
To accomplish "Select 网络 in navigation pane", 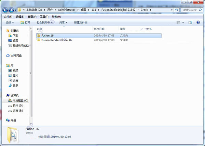I will [x=11, y=120].
